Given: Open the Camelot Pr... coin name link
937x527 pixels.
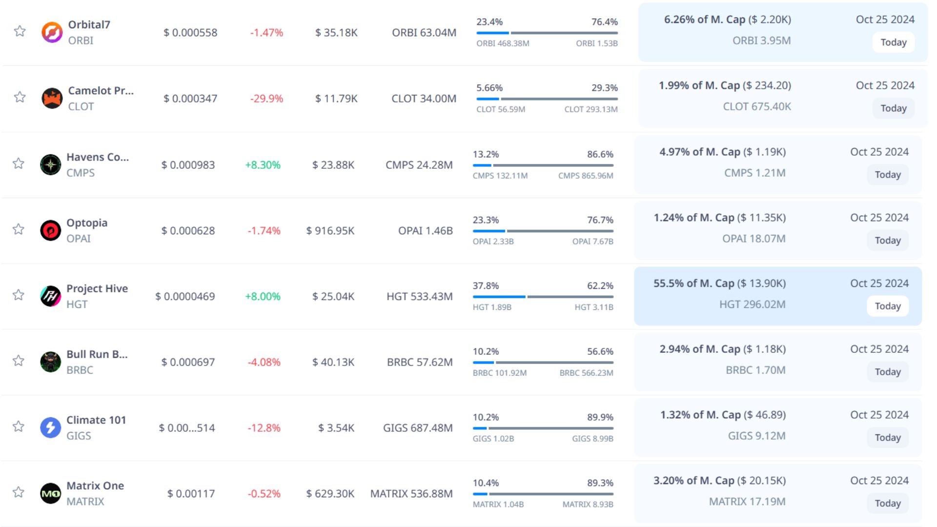Looking at the screenshot, I should pos(101,91).
